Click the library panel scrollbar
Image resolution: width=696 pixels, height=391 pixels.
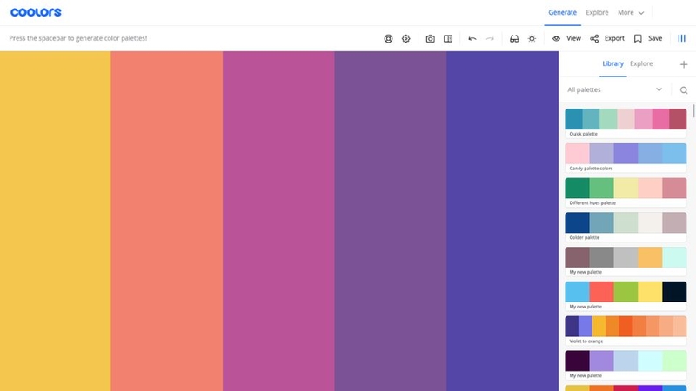[x=693, y=111]
